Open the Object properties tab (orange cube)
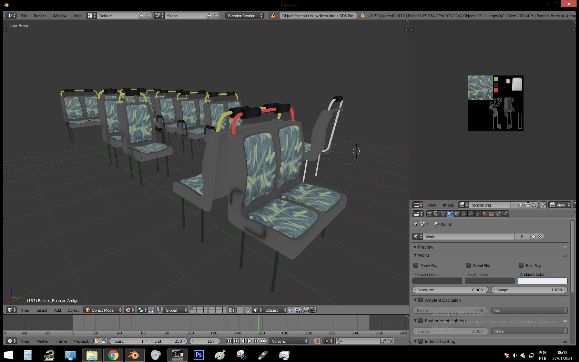This screenshot has width=579, height=362. click(457, 214)
